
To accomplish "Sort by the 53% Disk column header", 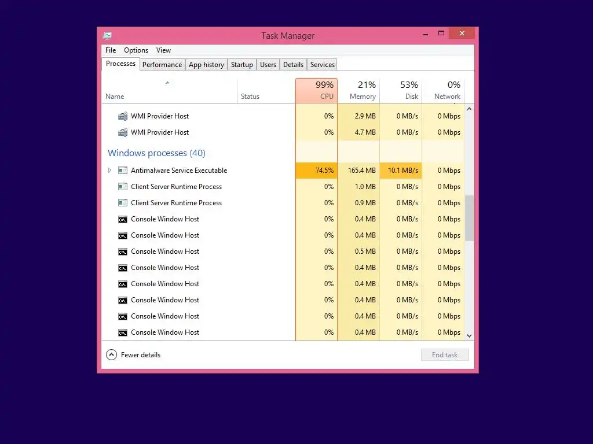I will 401,91.
